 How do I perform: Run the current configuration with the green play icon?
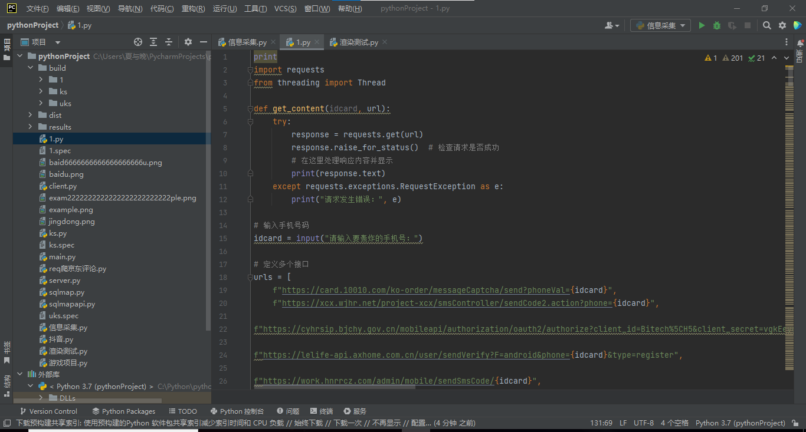(702, 25)
